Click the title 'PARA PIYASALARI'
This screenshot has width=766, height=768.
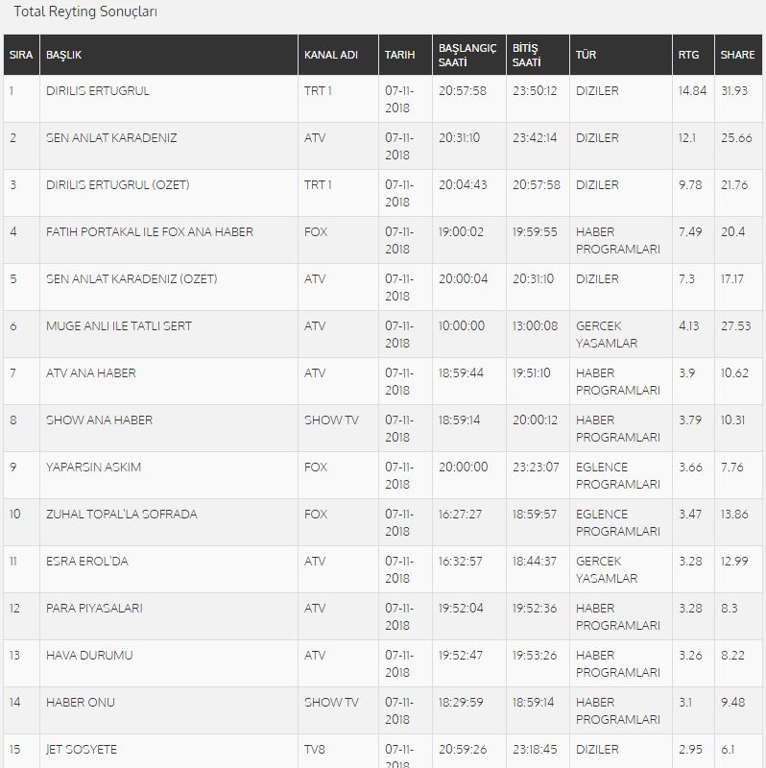94,609
